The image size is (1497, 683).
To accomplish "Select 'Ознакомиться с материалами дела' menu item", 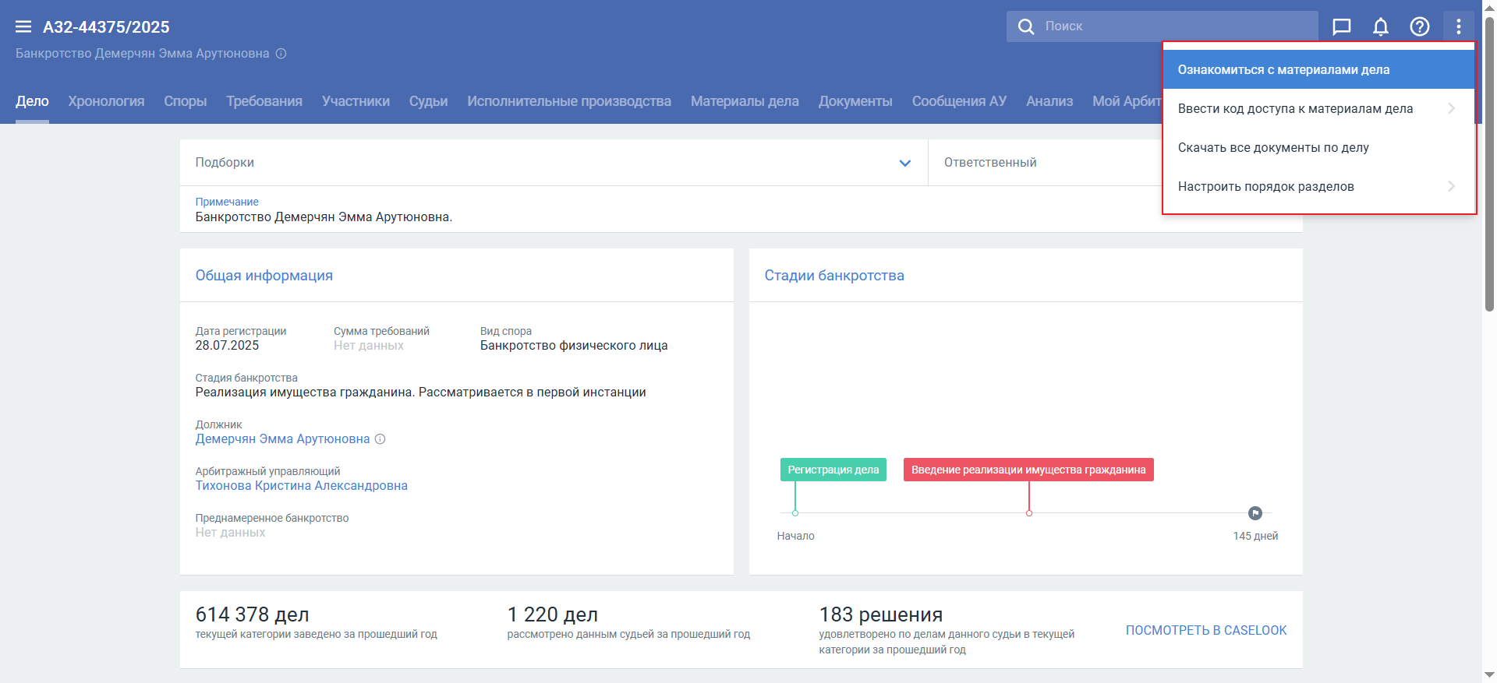I will [x=1283, y=70].
